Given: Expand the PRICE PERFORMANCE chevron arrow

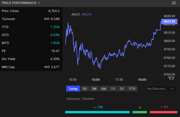Looking at the screenshot, I should 39,3.
